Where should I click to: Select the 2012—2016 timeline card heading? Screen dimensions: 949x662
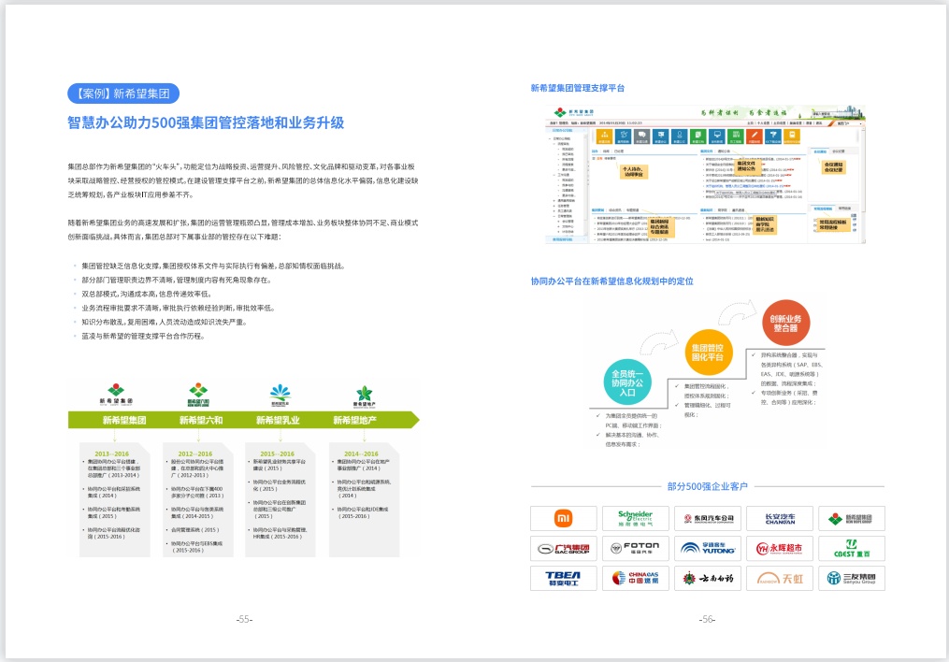[194, 453]
